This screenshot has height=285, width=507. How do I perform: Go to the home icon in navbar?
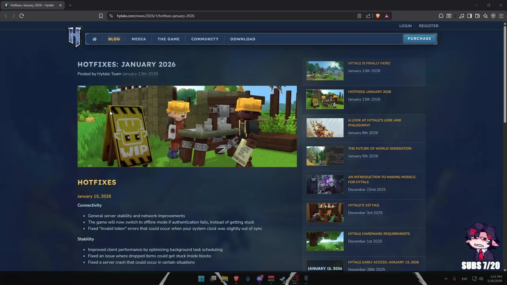click(94, 39)
